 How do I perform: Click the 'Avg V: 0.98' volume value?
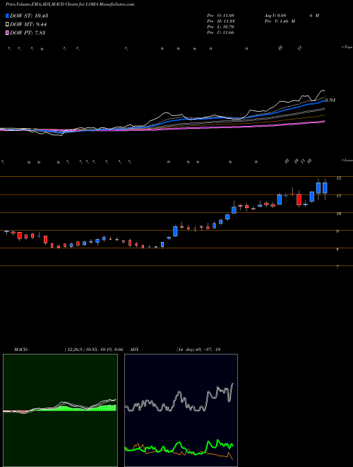tap(275, 16)
